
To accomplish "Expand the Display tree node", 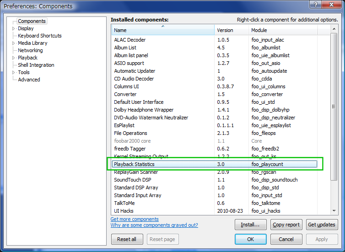I will coord(13,29).
